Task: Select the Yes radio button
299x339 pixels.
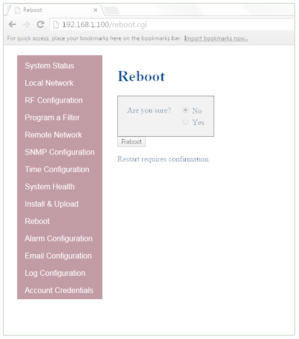Action: click(x=185, y=122)
